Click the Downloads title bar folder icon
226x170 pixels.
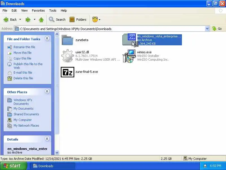(3, 3)
